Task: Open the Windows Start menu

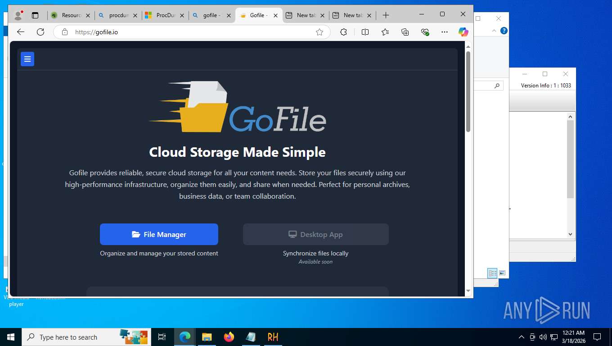Action: click(x=11, y=337)
